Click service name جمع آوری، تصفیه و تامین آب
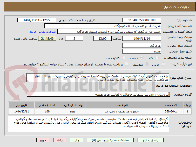 (122, 111)
